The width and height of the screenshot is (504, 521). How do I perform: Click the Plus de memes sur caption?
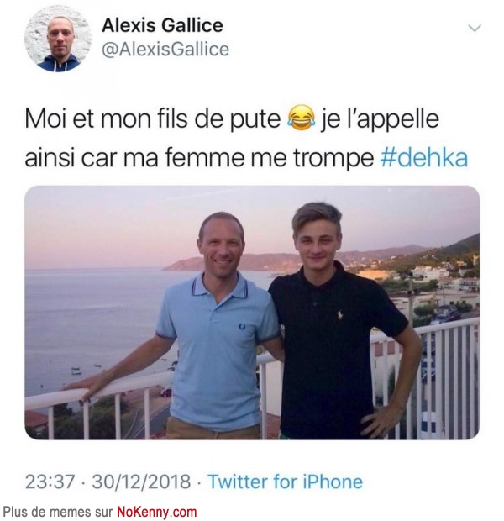[x=58, y=512]
